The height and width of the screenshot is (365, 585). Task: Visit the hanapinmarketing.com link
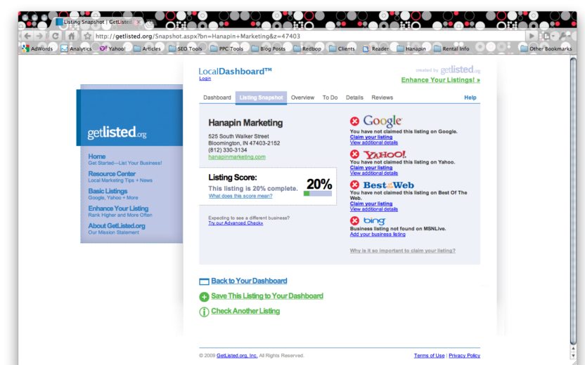tap(237, 157)
